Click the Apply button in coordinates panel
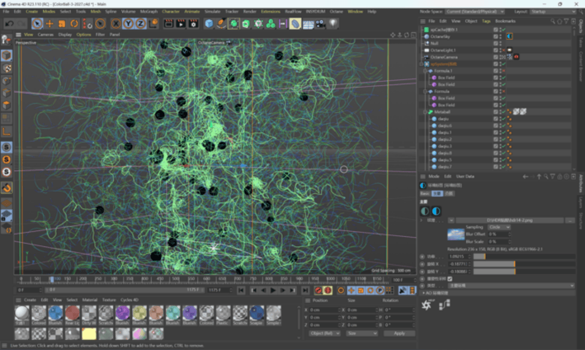Viewport: 585px width, 350px height. (x=399, y=333)
